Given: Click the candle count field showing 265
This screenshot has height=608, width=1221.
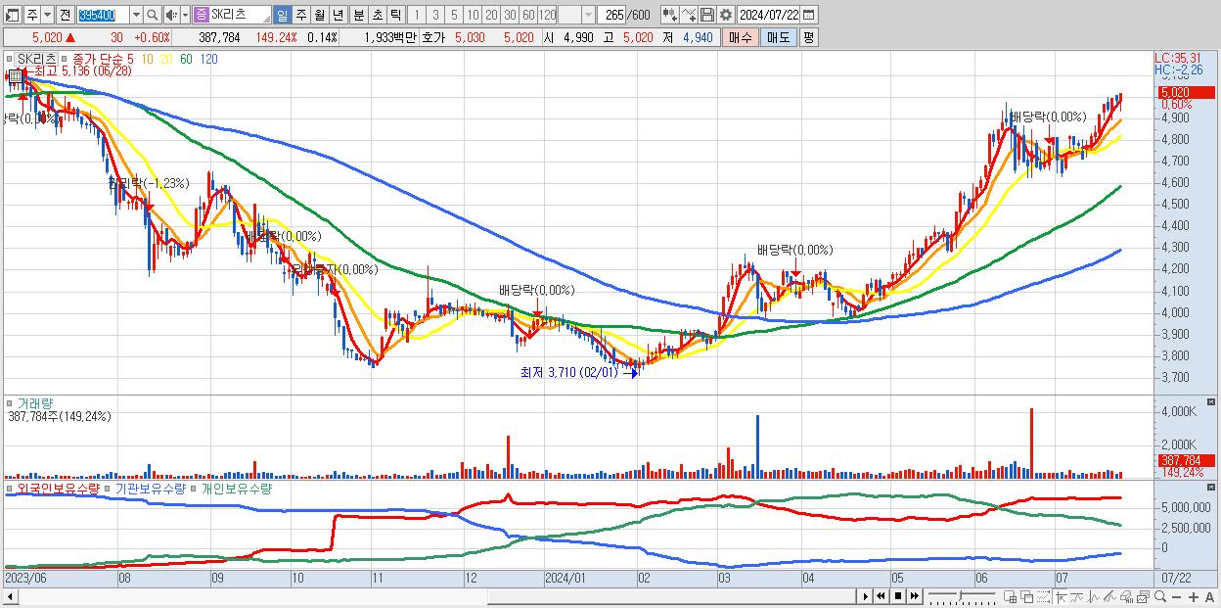Looking at the screenshot, I should point(612,15).
